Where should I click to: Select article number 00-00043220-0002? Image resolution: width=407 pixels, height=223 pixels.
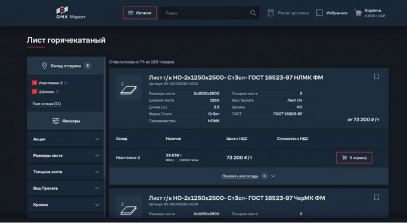tap(181, 84)
